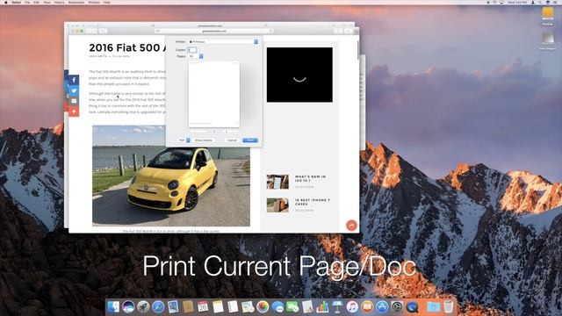Open the top desktop drive icon

click(x=547, y=14)
